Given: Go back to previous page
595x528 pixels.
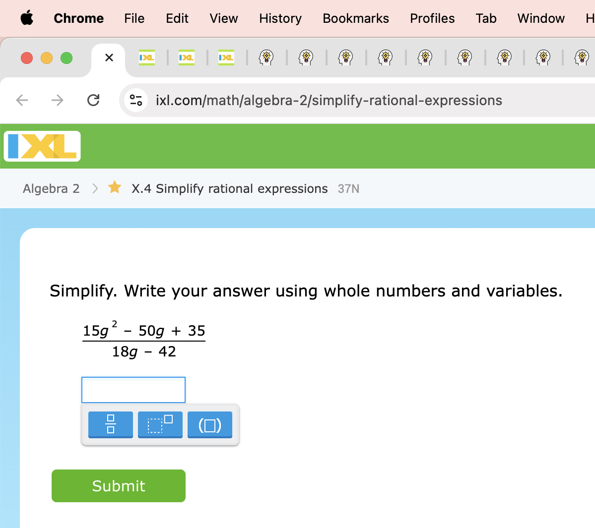Looking at the screenshot, I should point(22,100).
